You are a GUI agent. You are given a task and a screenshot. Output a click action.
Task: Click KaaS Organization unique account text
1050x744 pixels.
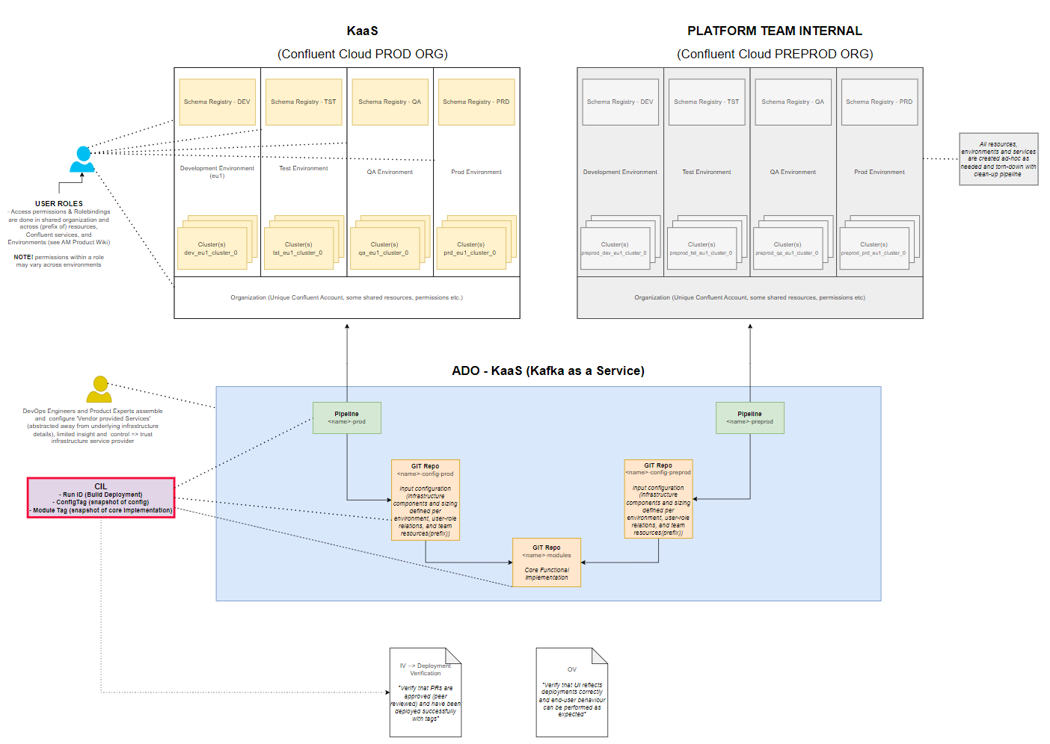point(347,297)
